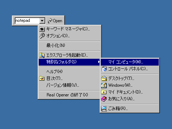Click the notepad text input field

click(x=27, y=21)
